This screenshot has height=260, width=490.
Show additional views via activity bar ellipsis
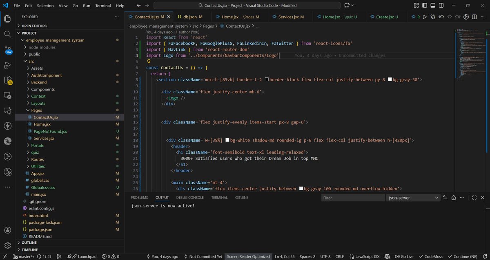pyautogui.click(x=7, y=187)
